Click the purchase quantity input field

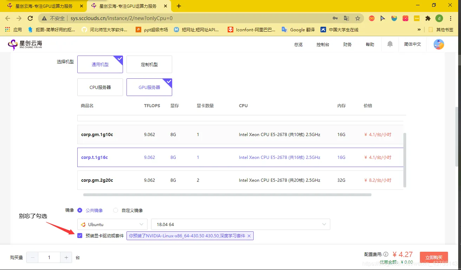(49, 257)
